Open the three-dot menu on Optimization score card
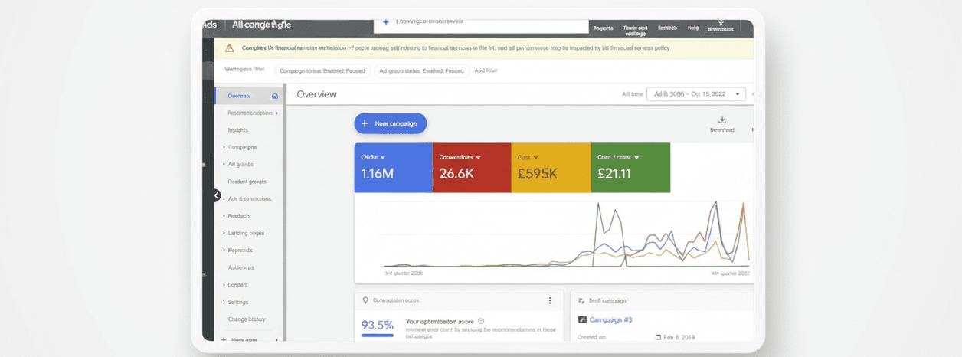 pyautogui.click(x=549, y=301)
